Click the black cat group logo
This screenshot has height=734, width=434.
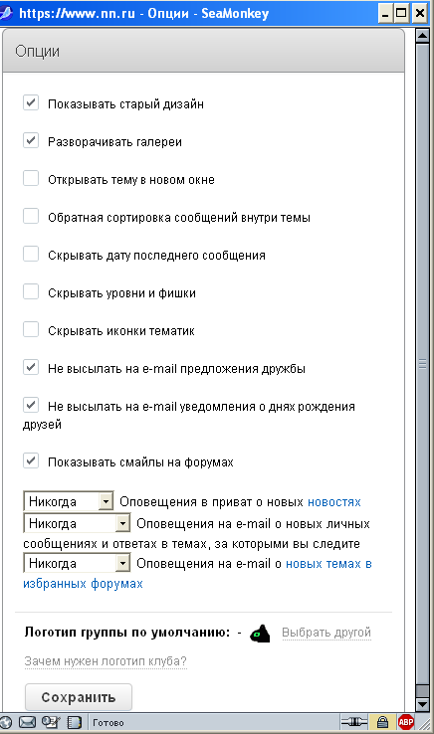260,634
